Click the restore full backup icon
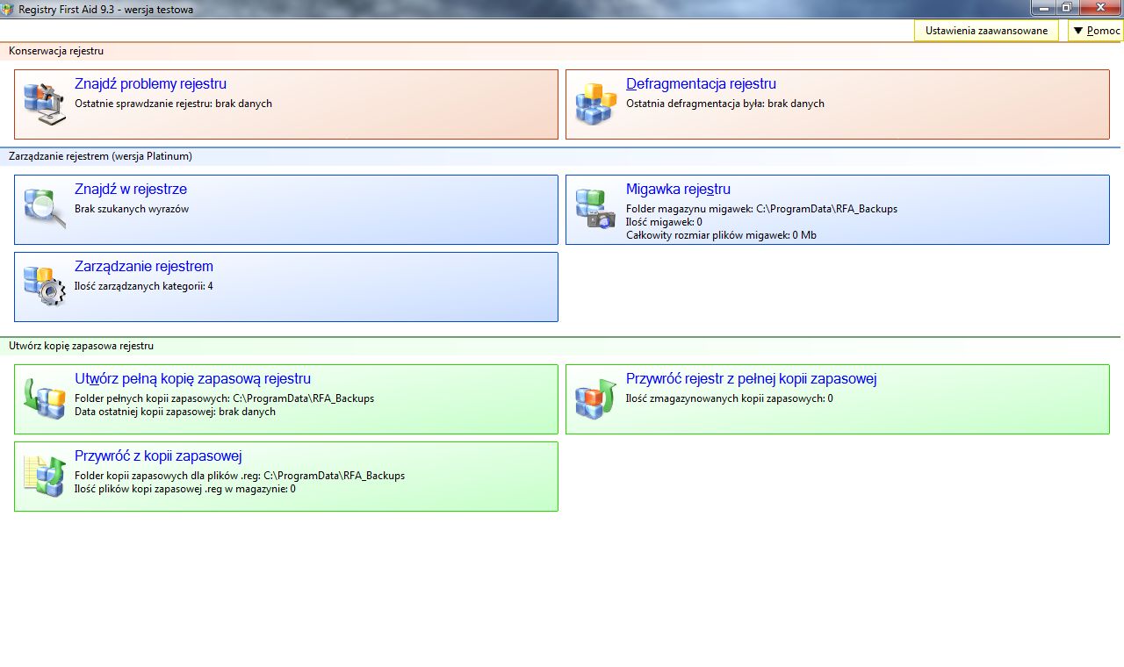This screenshot has height=667, width=1124. [x=596, y=398]
